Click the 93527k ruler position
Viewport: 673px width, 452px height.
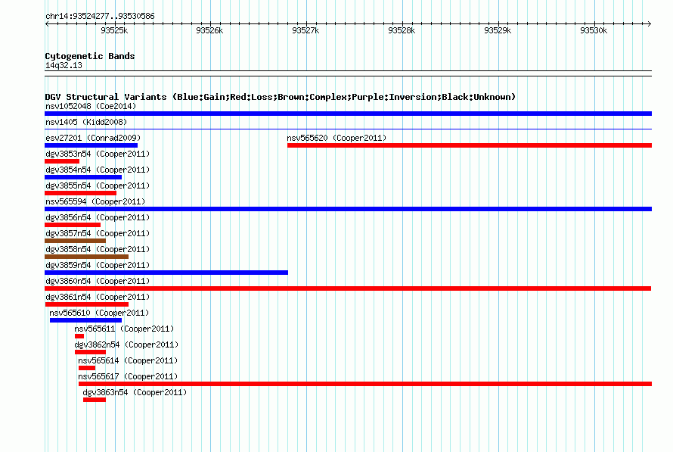[305, 30]
